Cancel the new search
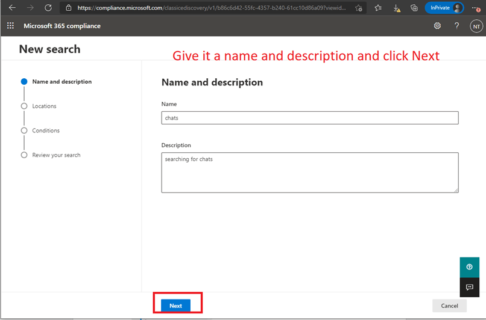Image resolution: width=486 pixels, height=320 pixels. point(449,306)
